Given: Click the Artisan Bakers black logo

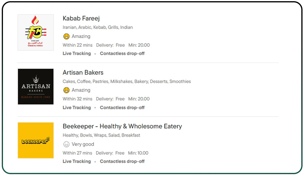Looking at the screenshot, I should (x=36, y=86).
